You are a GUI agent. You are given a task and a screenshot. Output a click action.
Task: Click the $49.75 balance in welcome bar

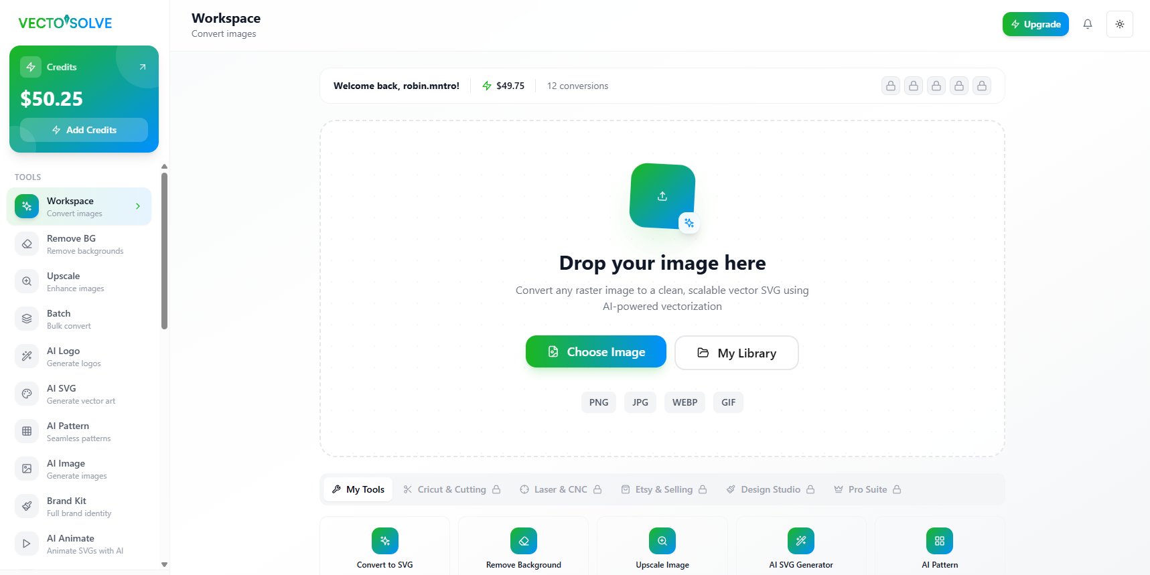pos(504,86)
